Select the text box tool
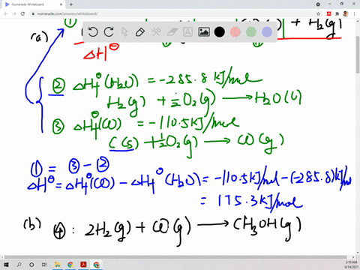This screenshot has width=360, height=270. [187, 32]
